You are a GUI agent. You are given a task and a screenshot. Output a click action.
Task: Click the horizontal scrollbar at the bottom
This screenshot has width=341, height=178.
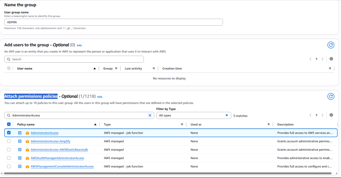coord(168,173)
